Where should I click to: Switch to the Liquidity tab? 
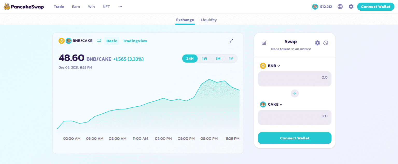point(209,20)
